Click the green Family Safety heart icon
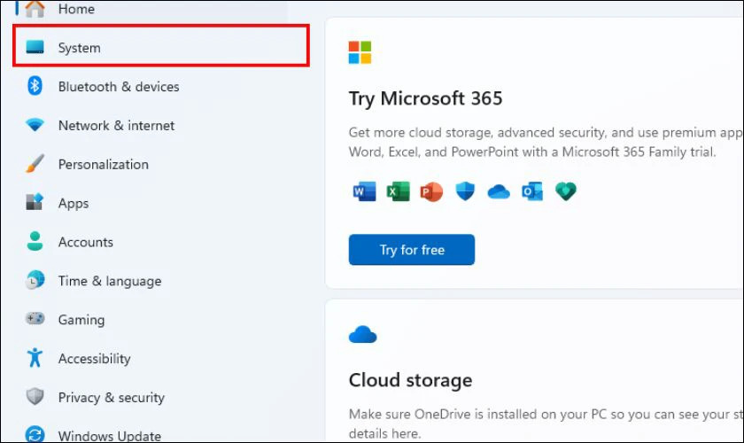Screen dimensions: 744x443 [x=566, y=191]
